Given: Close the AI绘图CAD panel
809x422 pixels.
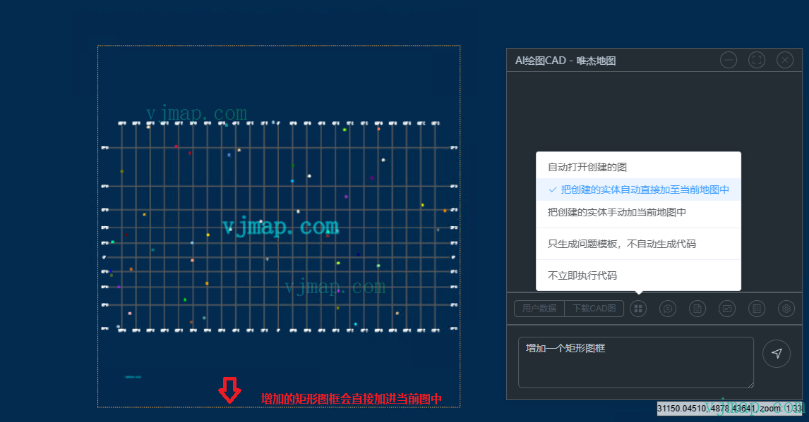Looking at the screenshot, I should point(785,60).
